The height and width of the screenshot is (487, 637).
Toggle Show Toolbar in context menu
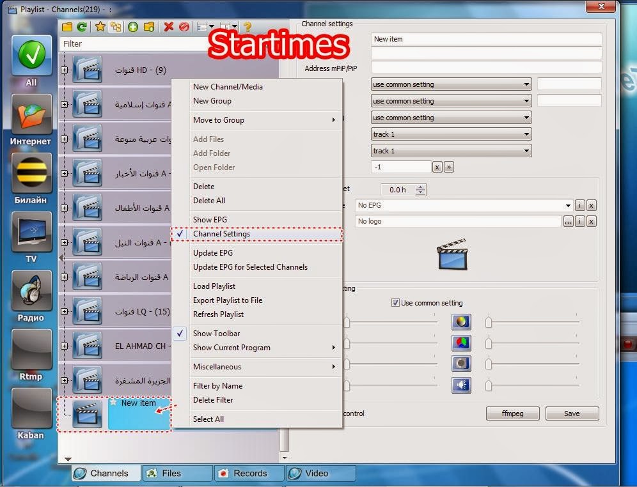click(256, 333)
